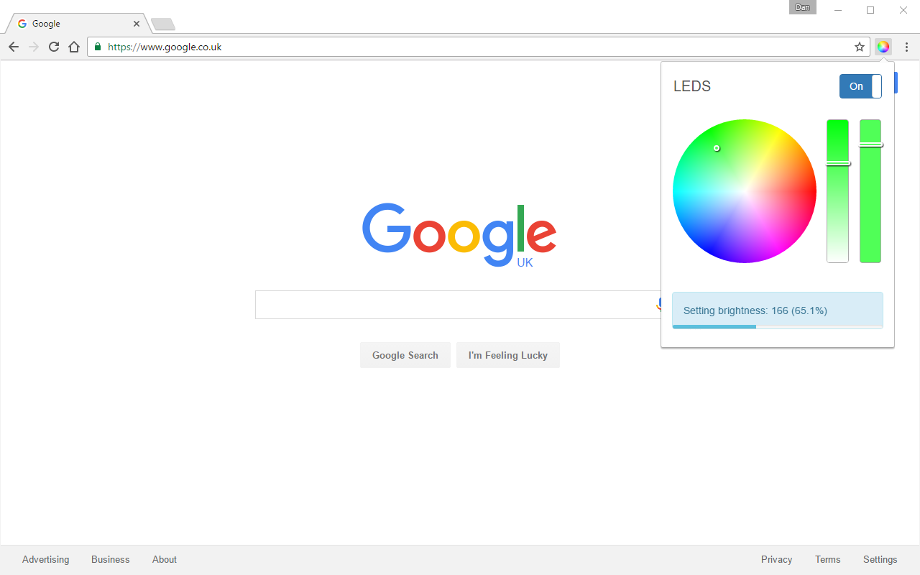Click the browser forward arrow
920x575 pixels.
coord(34,47)
